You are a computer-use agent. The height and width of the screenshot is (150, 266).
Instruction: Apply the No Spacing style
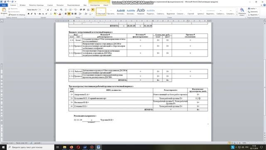pyautogui.click(x=111, y=12)
